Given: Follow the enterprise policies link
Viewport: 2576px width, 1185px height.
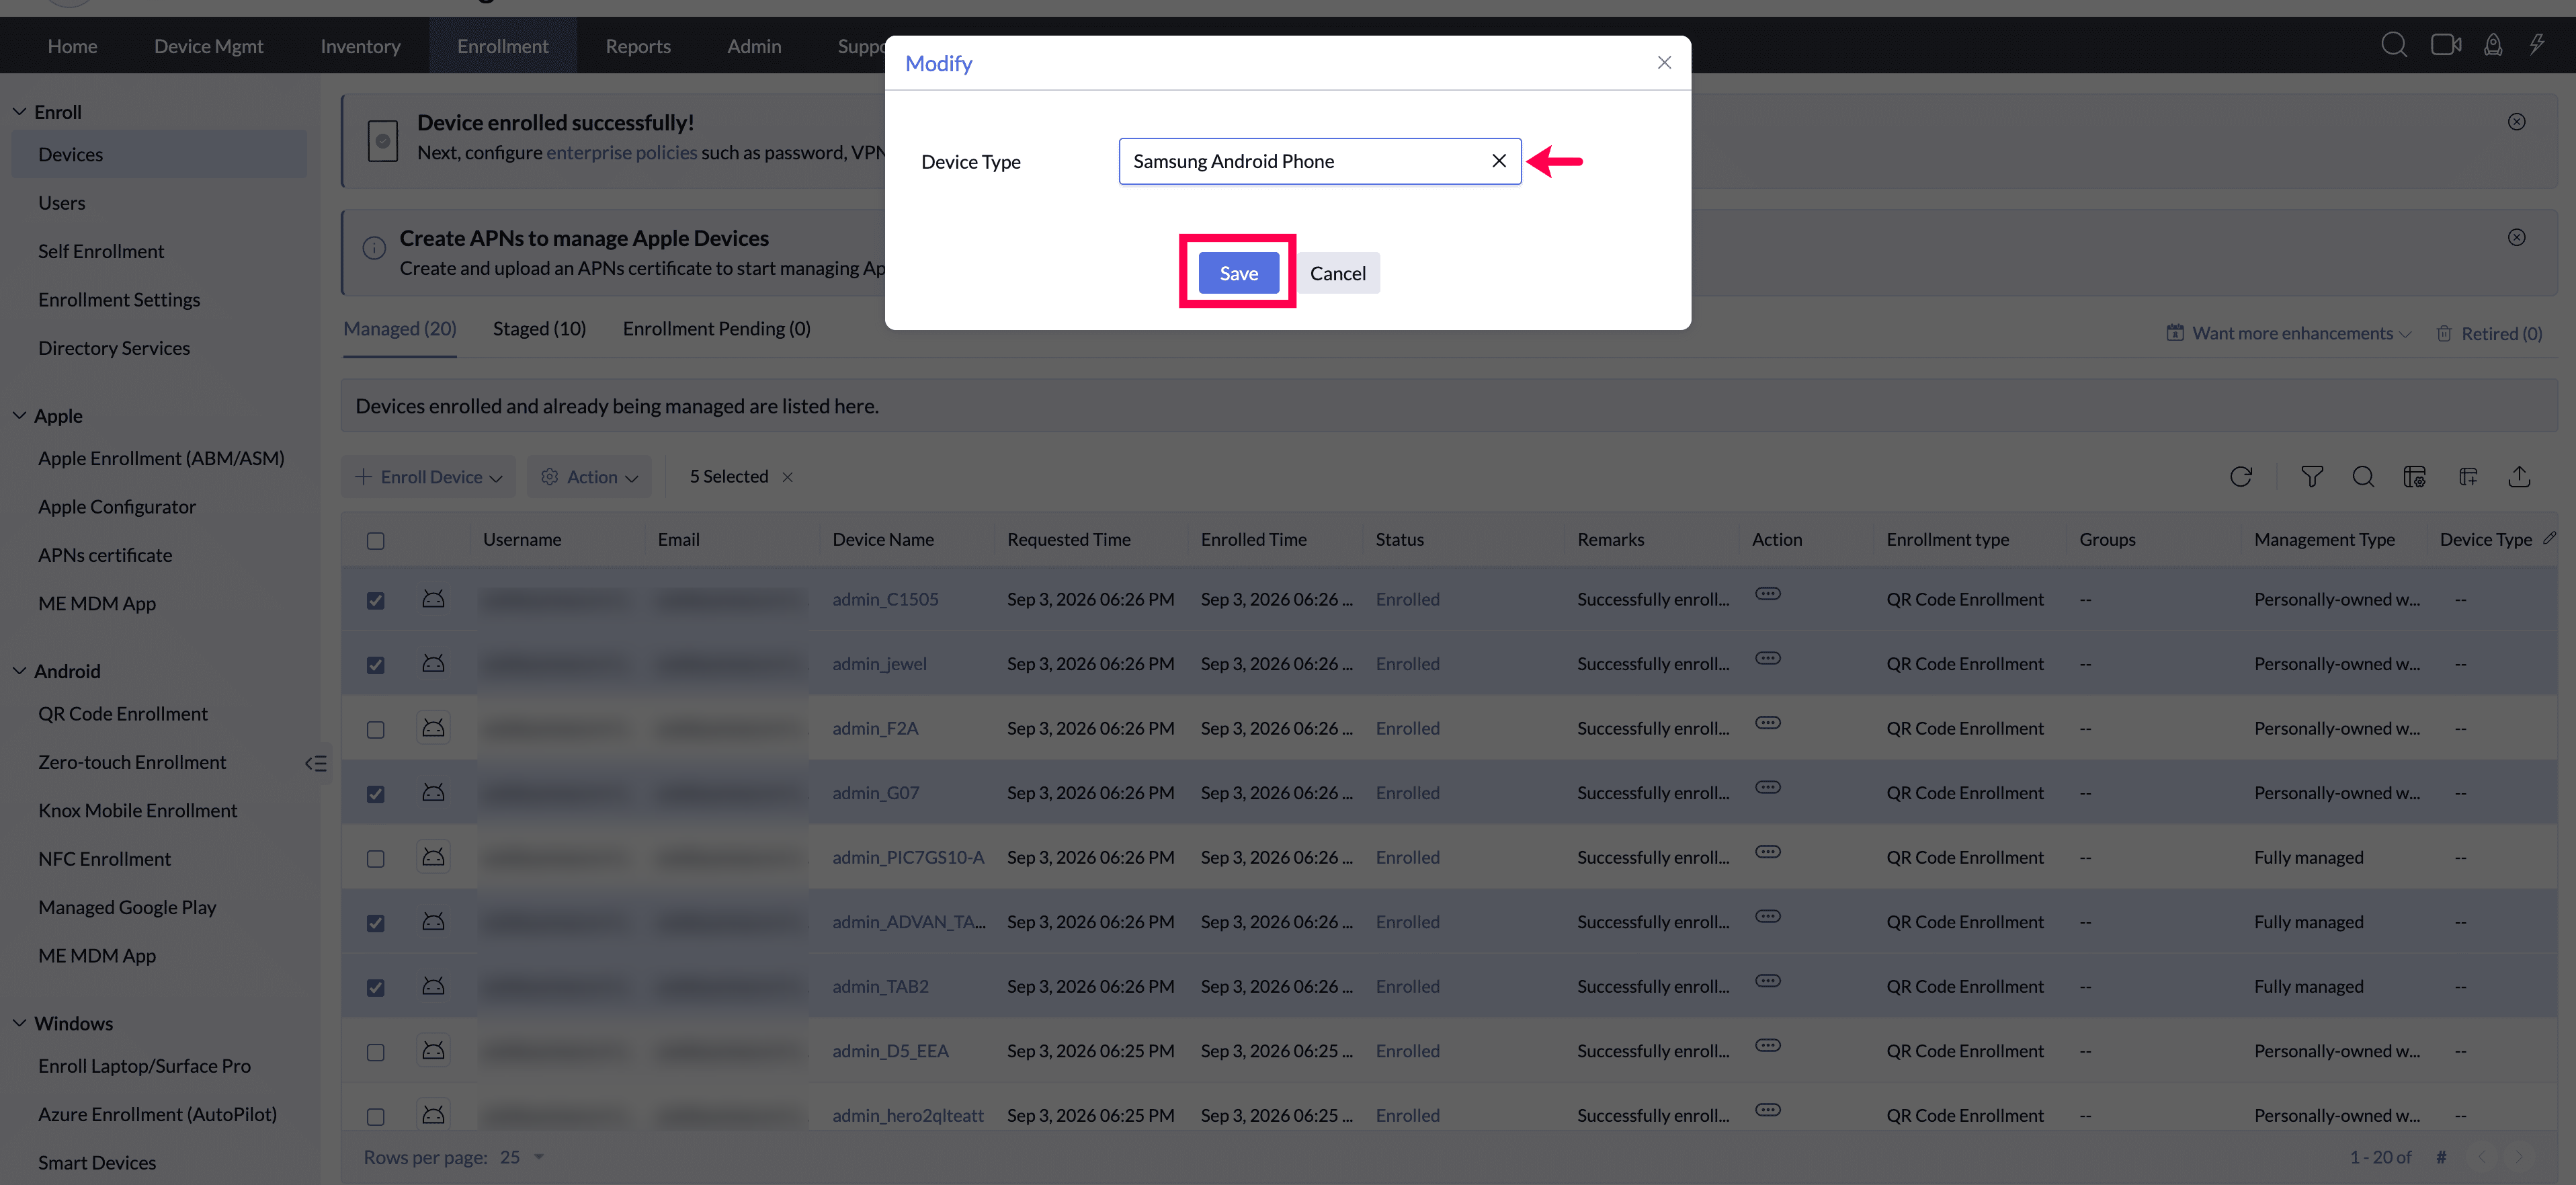Looking at the screenshot, I should pos(621,153).
